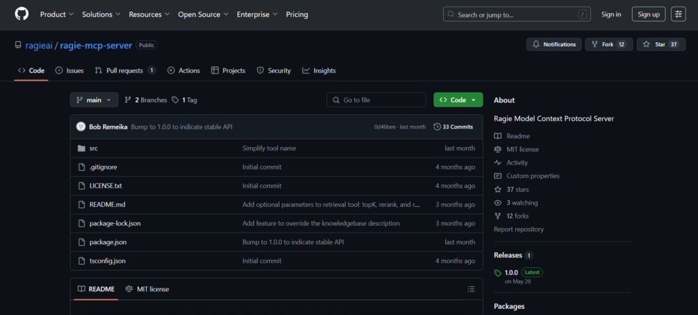
Task: Click the tsconfig.json file icon
Action: click(81, 261)
